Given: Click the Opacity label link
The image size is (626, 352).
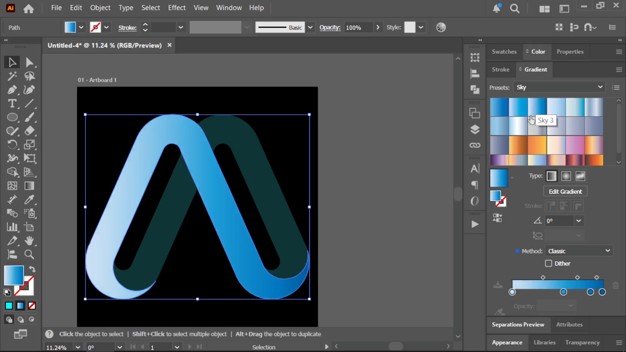Looking at the screenshot, I should 330,28.
